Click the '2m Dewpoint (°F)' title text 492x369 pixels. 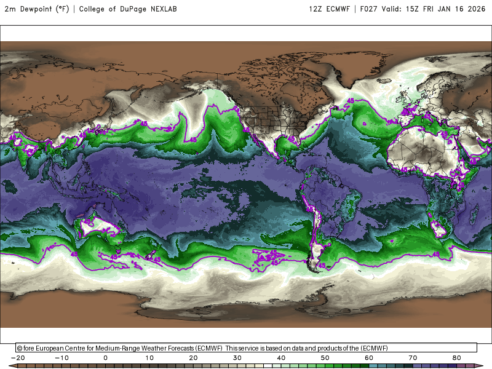[x=37, y=9]
